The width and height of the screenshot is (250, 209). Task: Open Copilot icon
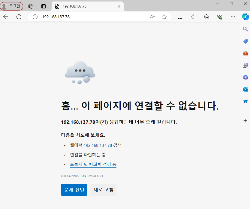245,17
